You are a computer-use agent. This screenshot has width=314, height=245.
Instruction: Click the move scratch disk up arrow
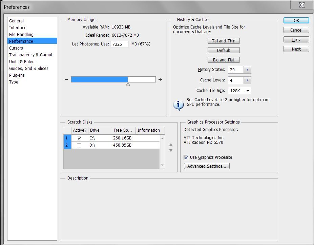[x=171, y=145]
